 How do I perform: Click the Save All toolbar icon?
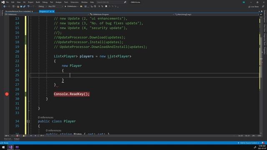coord(24,7)
